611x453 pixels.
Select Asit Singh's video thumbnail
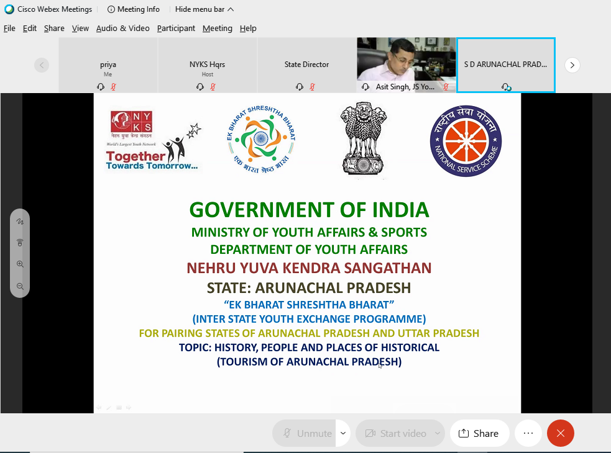pyautogui.click(x=406, y=65)
